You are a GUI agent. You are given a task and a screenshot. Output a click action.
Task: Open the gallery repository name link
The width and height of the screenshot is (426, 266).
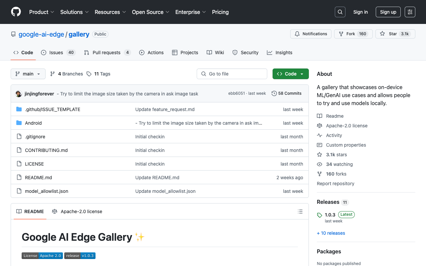79,34
